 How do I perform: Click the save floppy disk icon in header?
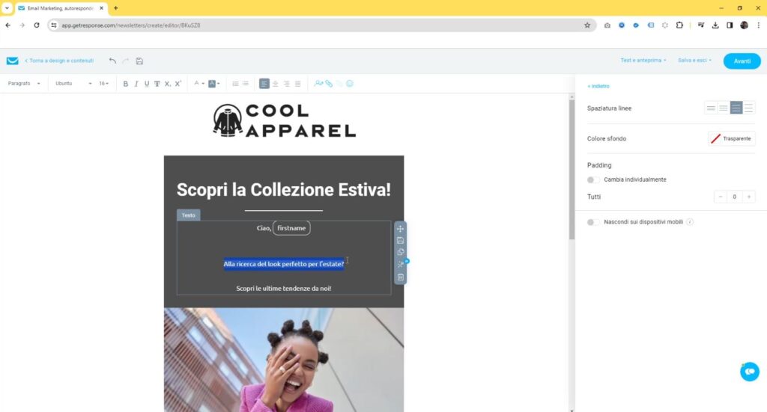click(139, 61)
